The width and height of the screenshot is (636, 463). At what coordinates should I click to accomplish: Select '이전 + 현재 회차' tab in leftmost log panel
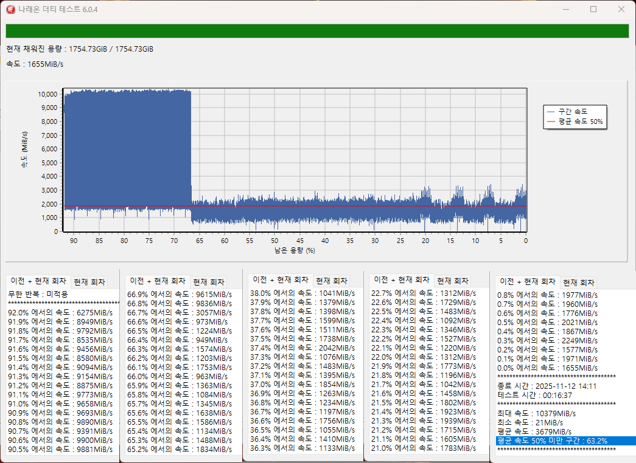tap(38, 281)
